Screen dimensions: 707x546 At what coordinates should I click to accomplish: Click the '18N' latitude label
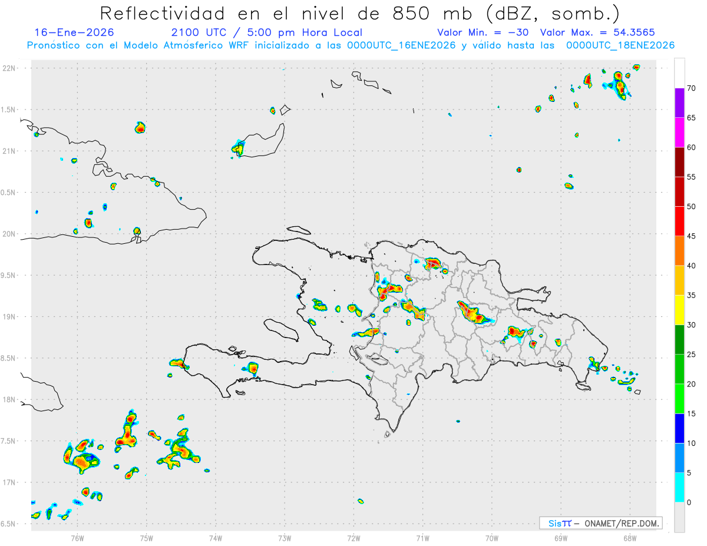point(9,400)
